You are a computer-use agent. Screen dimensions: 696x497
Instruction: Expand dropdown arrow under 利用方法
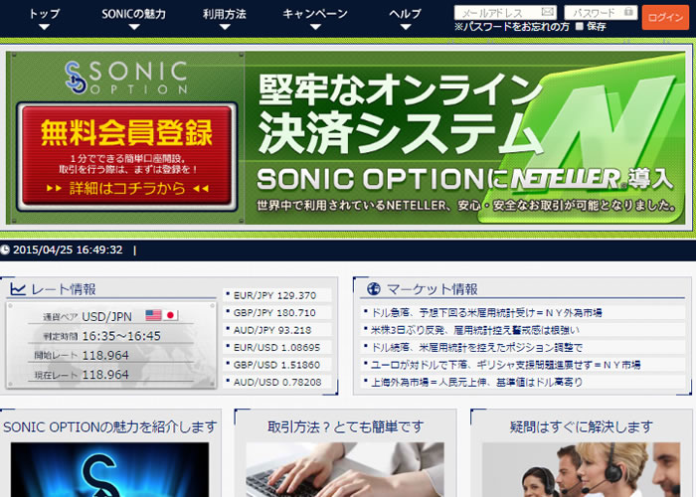225,27
